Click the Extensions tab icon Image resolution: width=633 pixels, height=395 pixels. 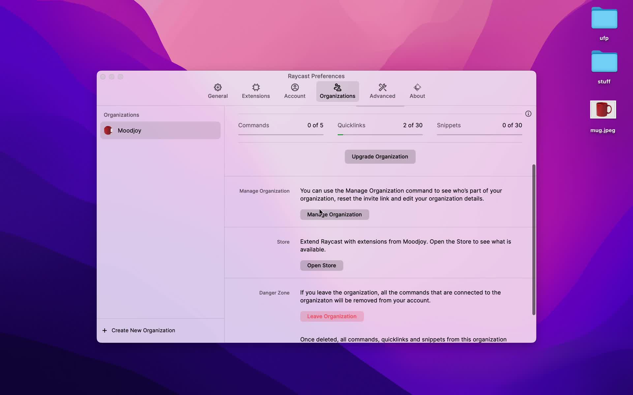point(256,87)
